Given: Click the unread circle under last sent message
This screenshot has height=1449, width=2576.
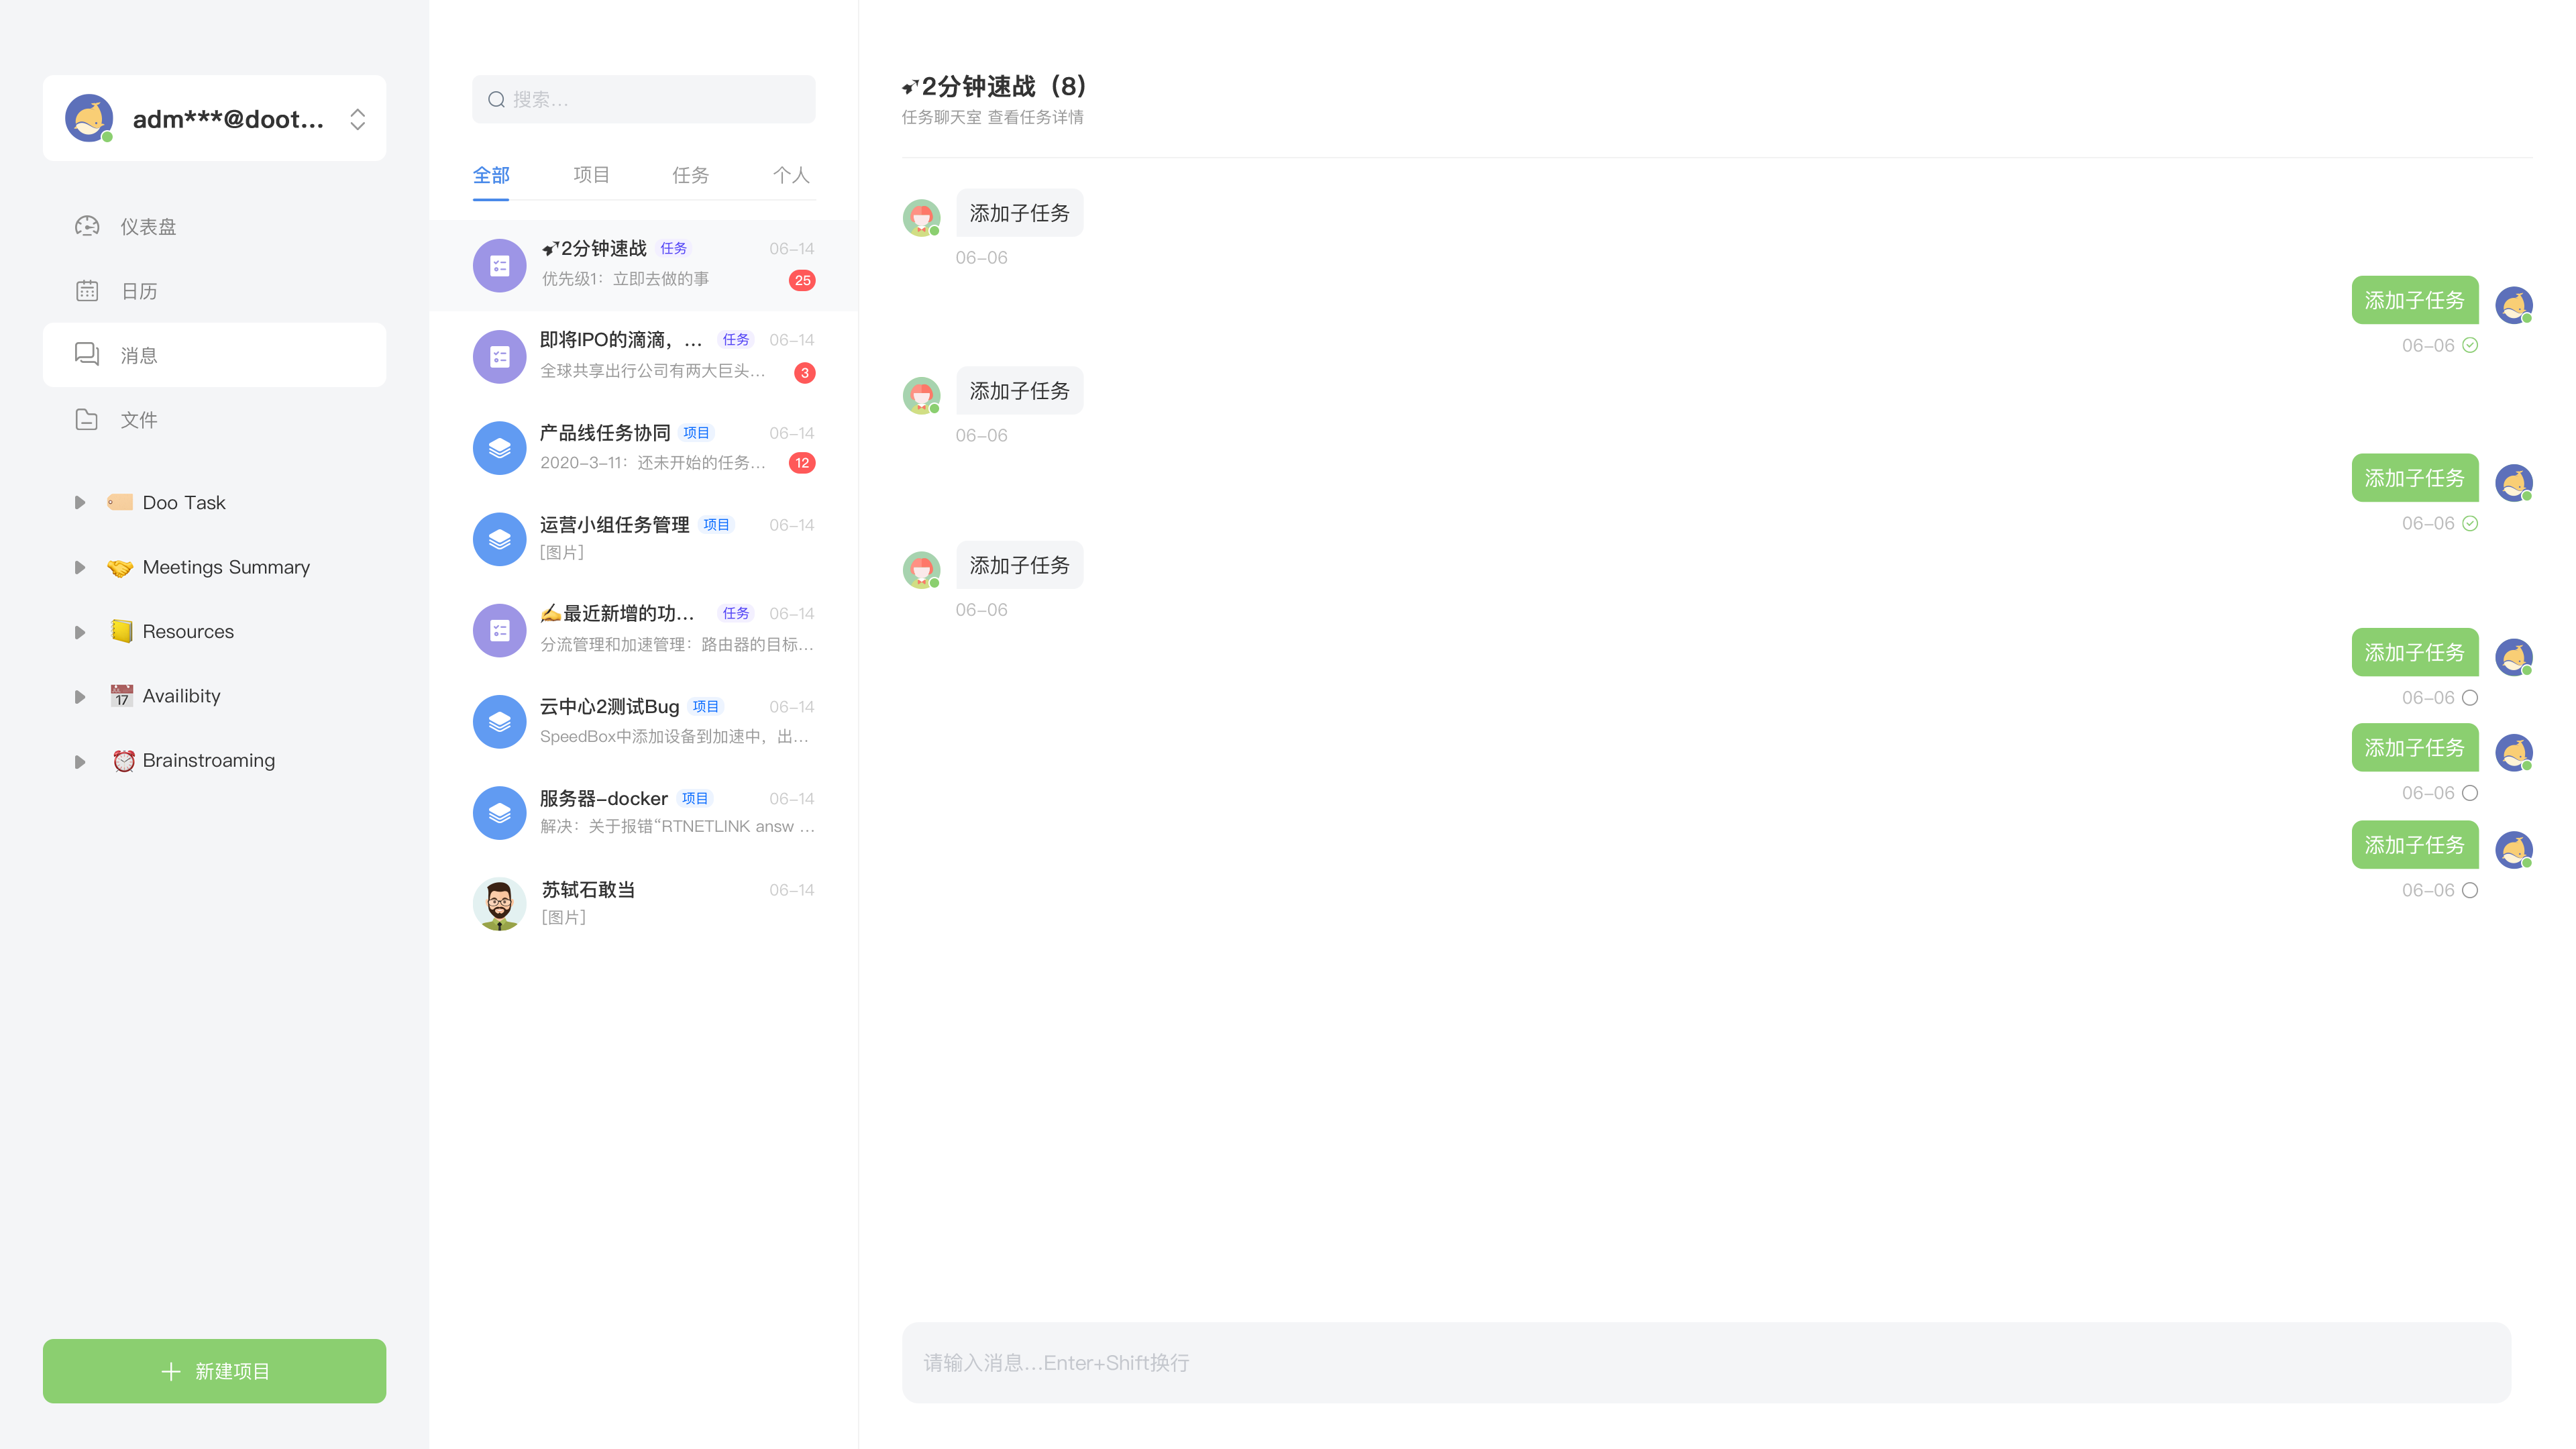Looking at the screenshot, I should [2470, 890].
